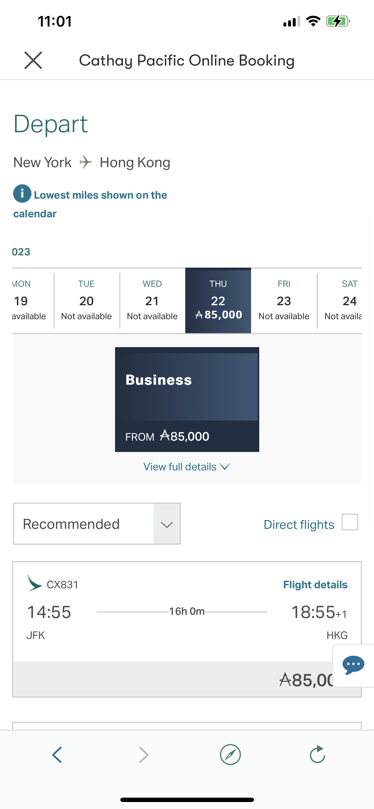Screen dimensions: 374x809
Task: Reload page with refresh icon
Action: click(x=317, y=755)
